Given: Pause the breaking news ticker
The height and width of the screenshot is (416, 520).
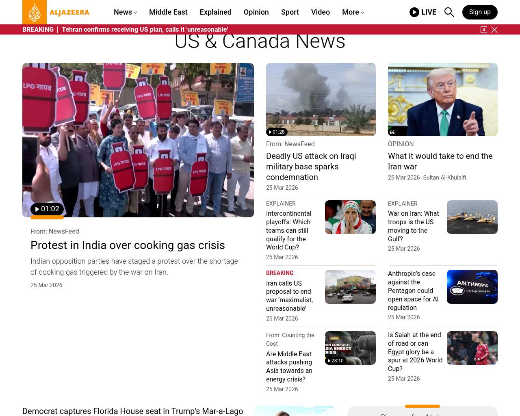Looking at the screenshot, I should pos(483,30).
